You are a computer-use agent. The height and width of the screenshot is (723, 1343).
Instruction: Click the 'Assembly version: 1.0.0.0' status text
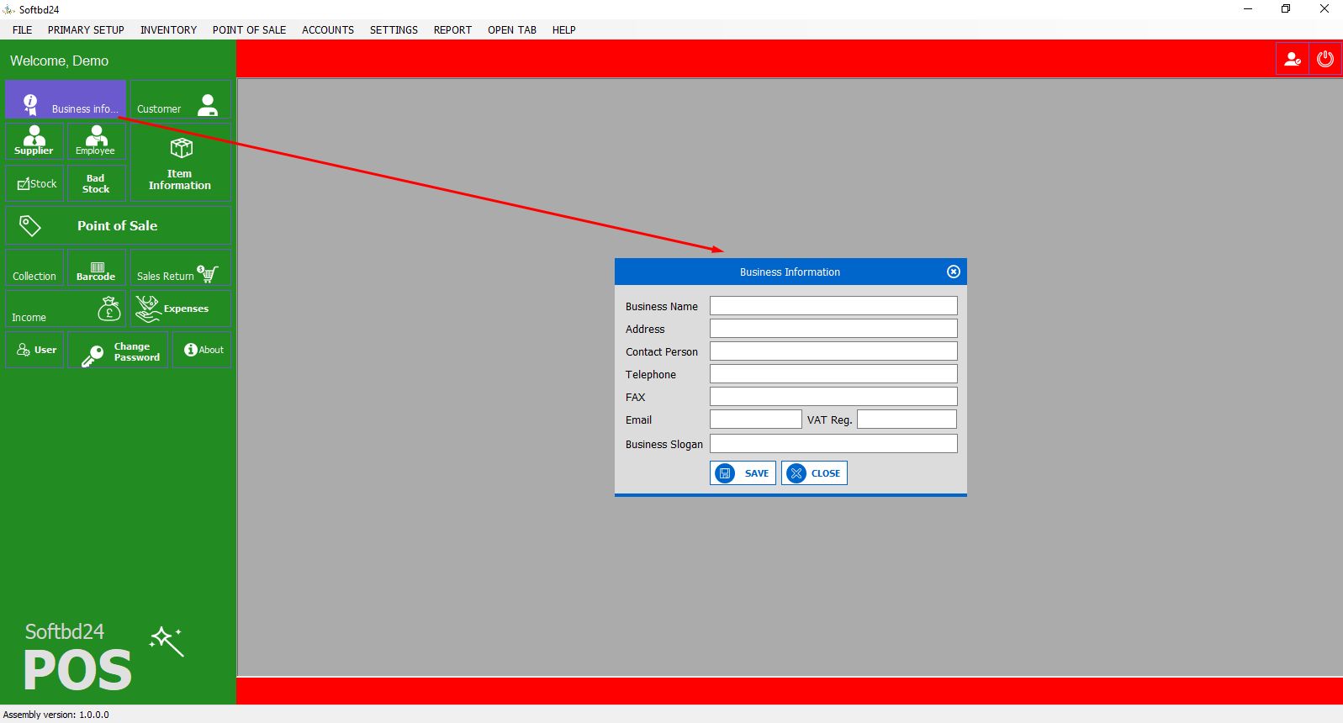pyautogui.click(x=56, y=715)
